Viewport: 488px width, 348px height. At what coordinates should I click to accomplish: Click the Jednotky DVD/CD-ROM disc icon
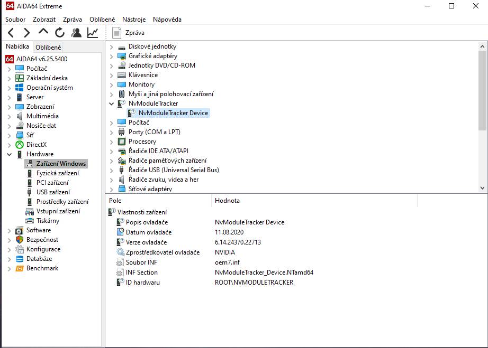tap(121, 65)
